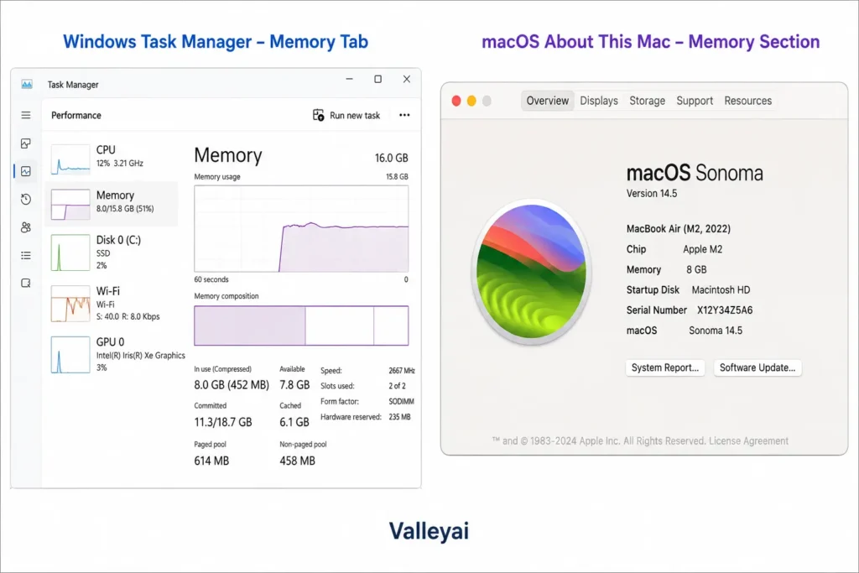The image size is (859, 573).
Task: Open the Storage tab
Action: [x=647, y=101]
